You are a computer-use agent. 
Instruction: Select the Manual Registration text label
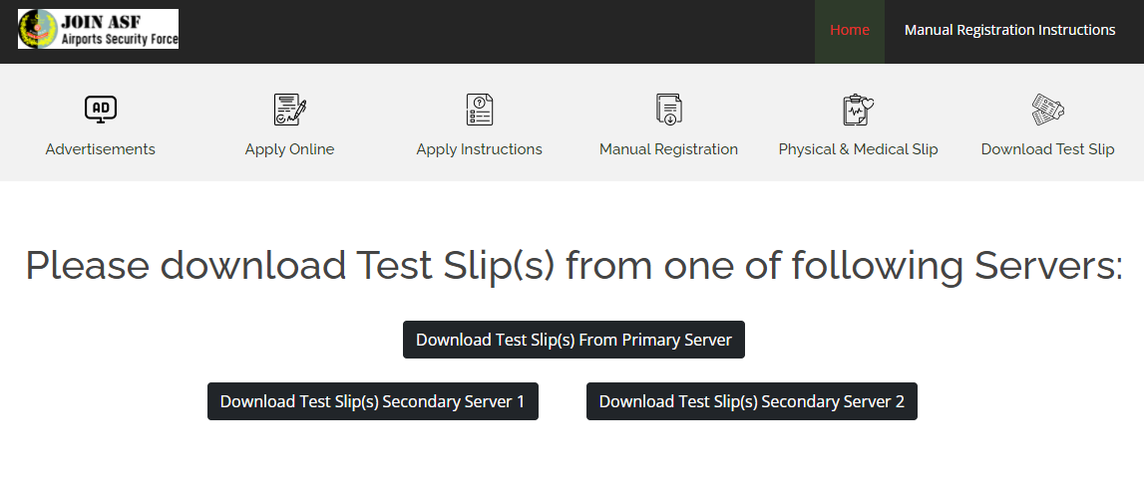pyautogui.click(x=668, y=149)
